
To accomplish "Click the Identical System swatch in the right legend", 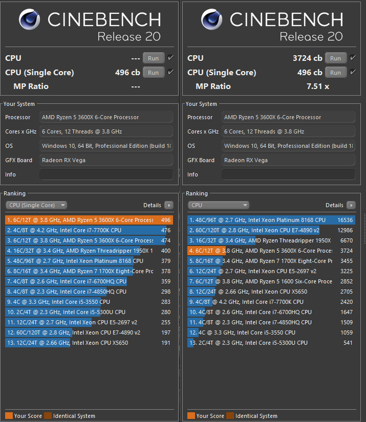I will coord(230,416).
